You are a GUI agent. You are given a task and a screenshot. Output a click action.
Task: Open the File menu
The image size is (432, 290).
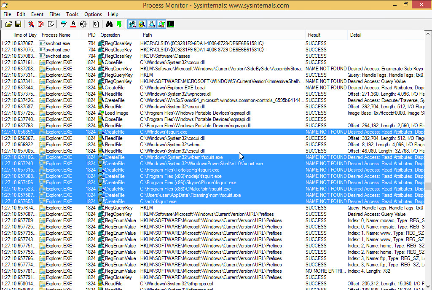(7, 14)
